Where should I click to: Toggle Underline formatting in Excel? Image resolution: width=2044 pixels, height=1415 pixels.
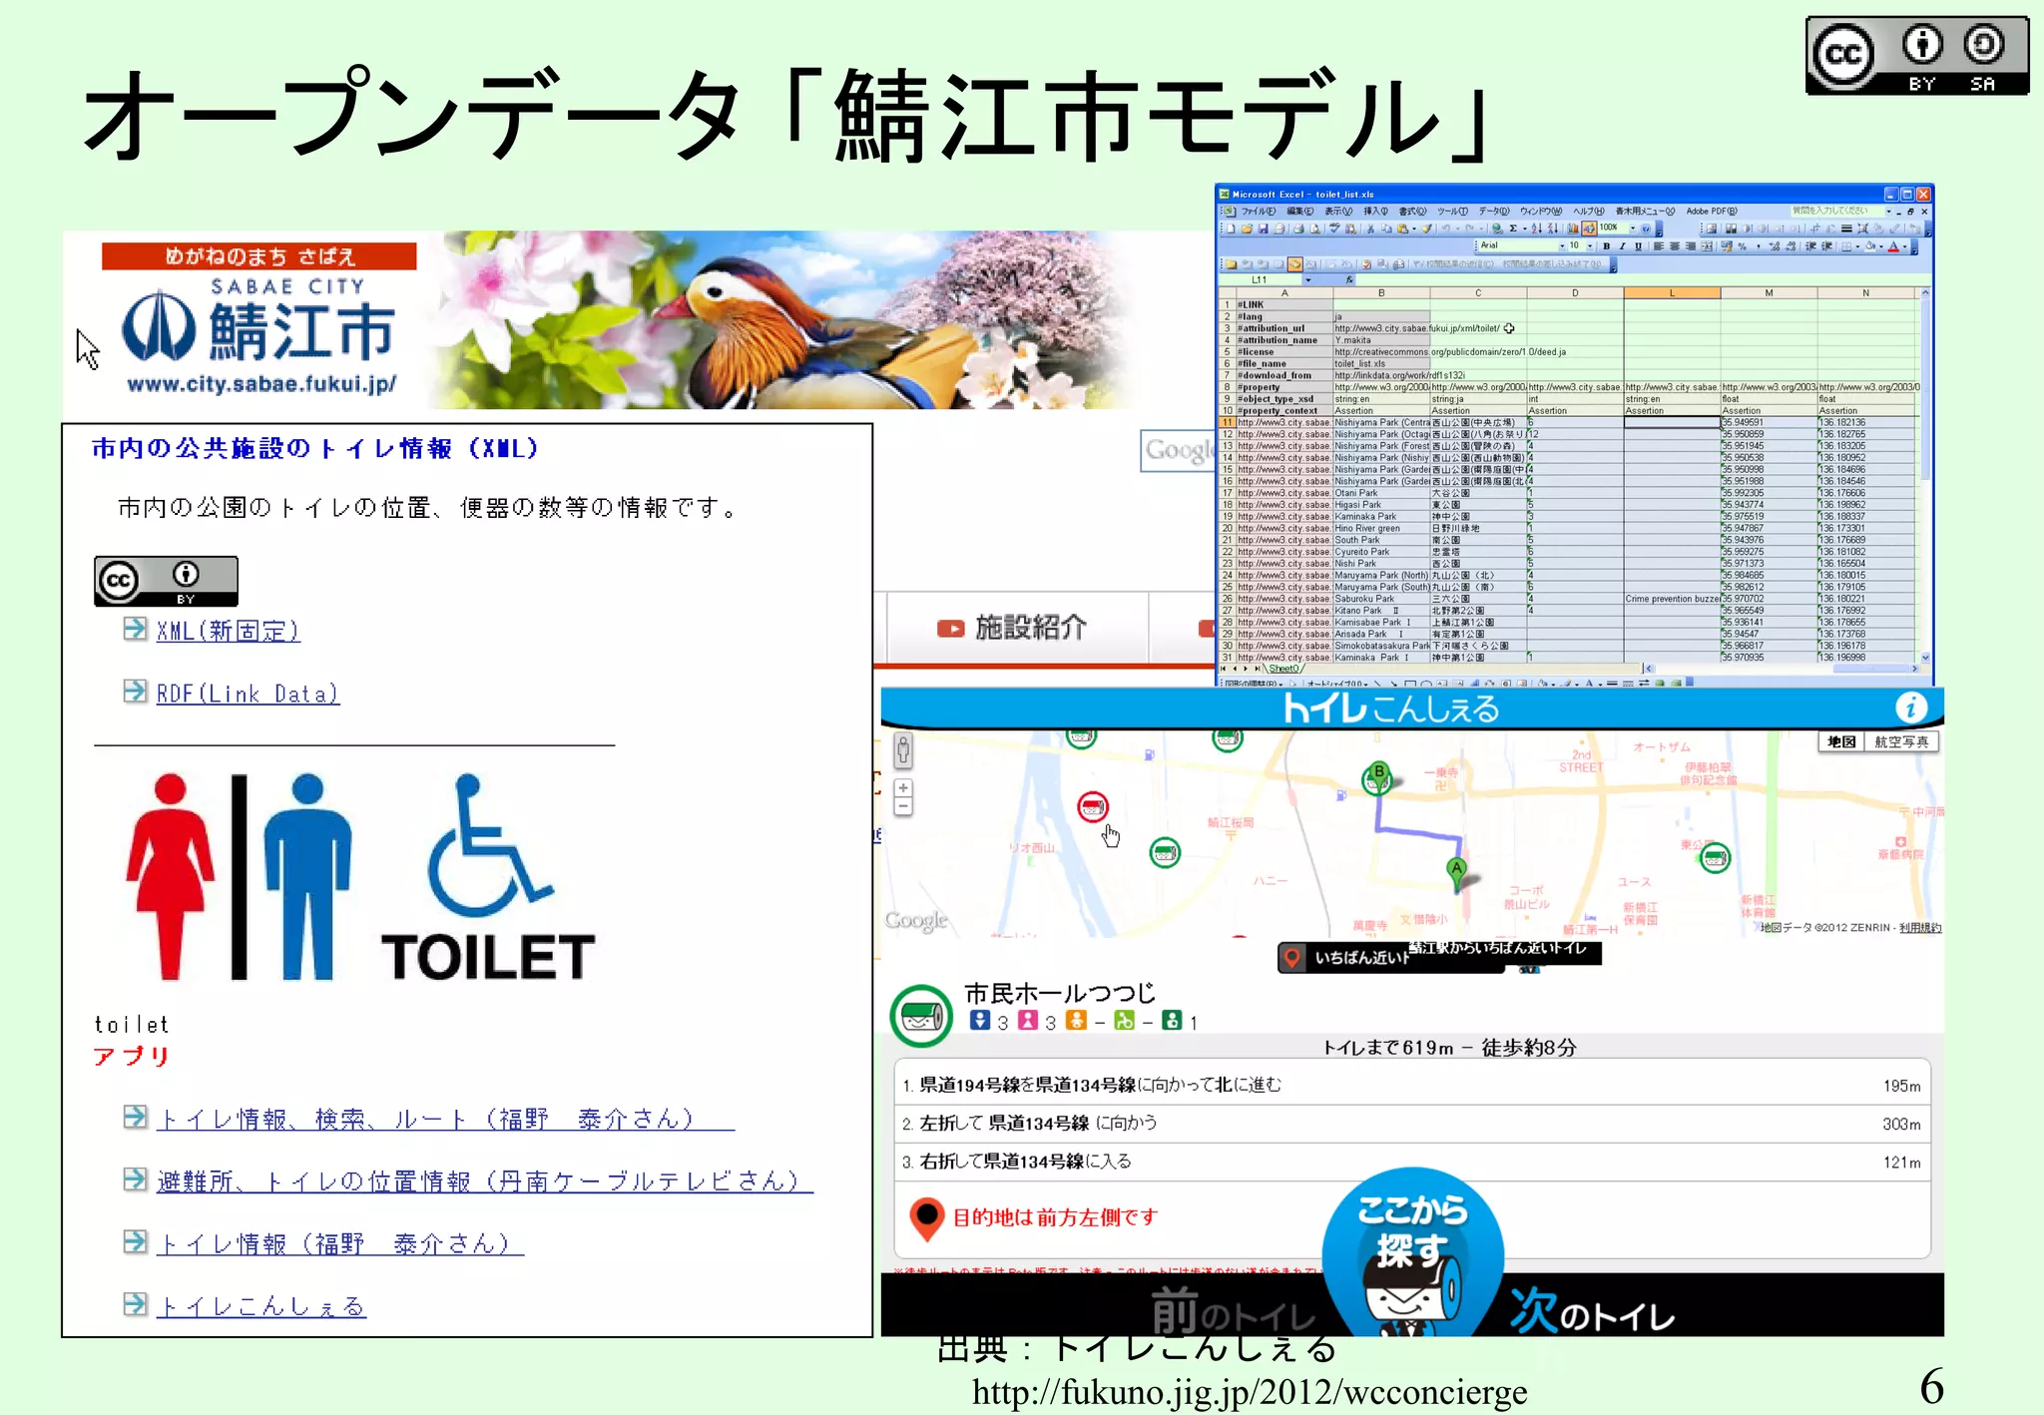1638,245
